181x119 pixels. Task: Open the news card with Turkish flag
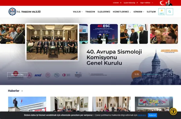coord(112,104)
